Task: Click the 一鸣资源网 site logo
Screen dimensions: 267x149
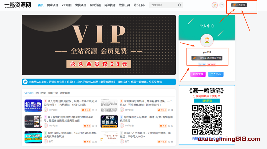Action: (x=18, y=5)
